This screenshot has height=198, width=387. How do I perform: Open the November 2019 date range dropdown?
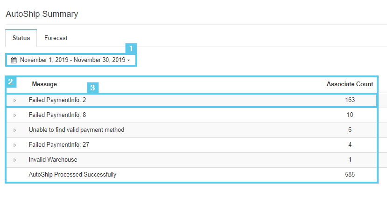click(x=70, y=60)
